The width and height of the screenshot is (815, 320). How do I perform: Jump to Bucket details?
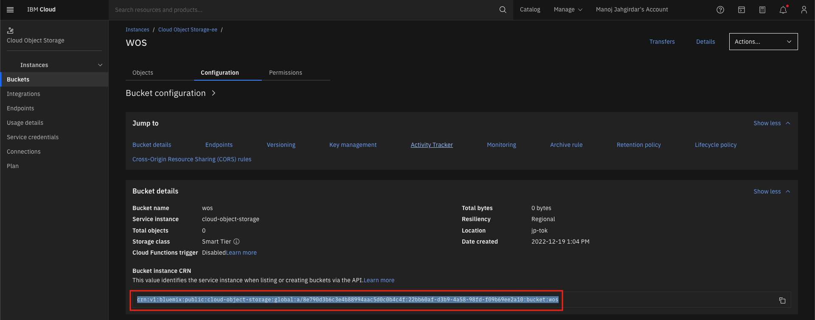[x=152, y=145]
